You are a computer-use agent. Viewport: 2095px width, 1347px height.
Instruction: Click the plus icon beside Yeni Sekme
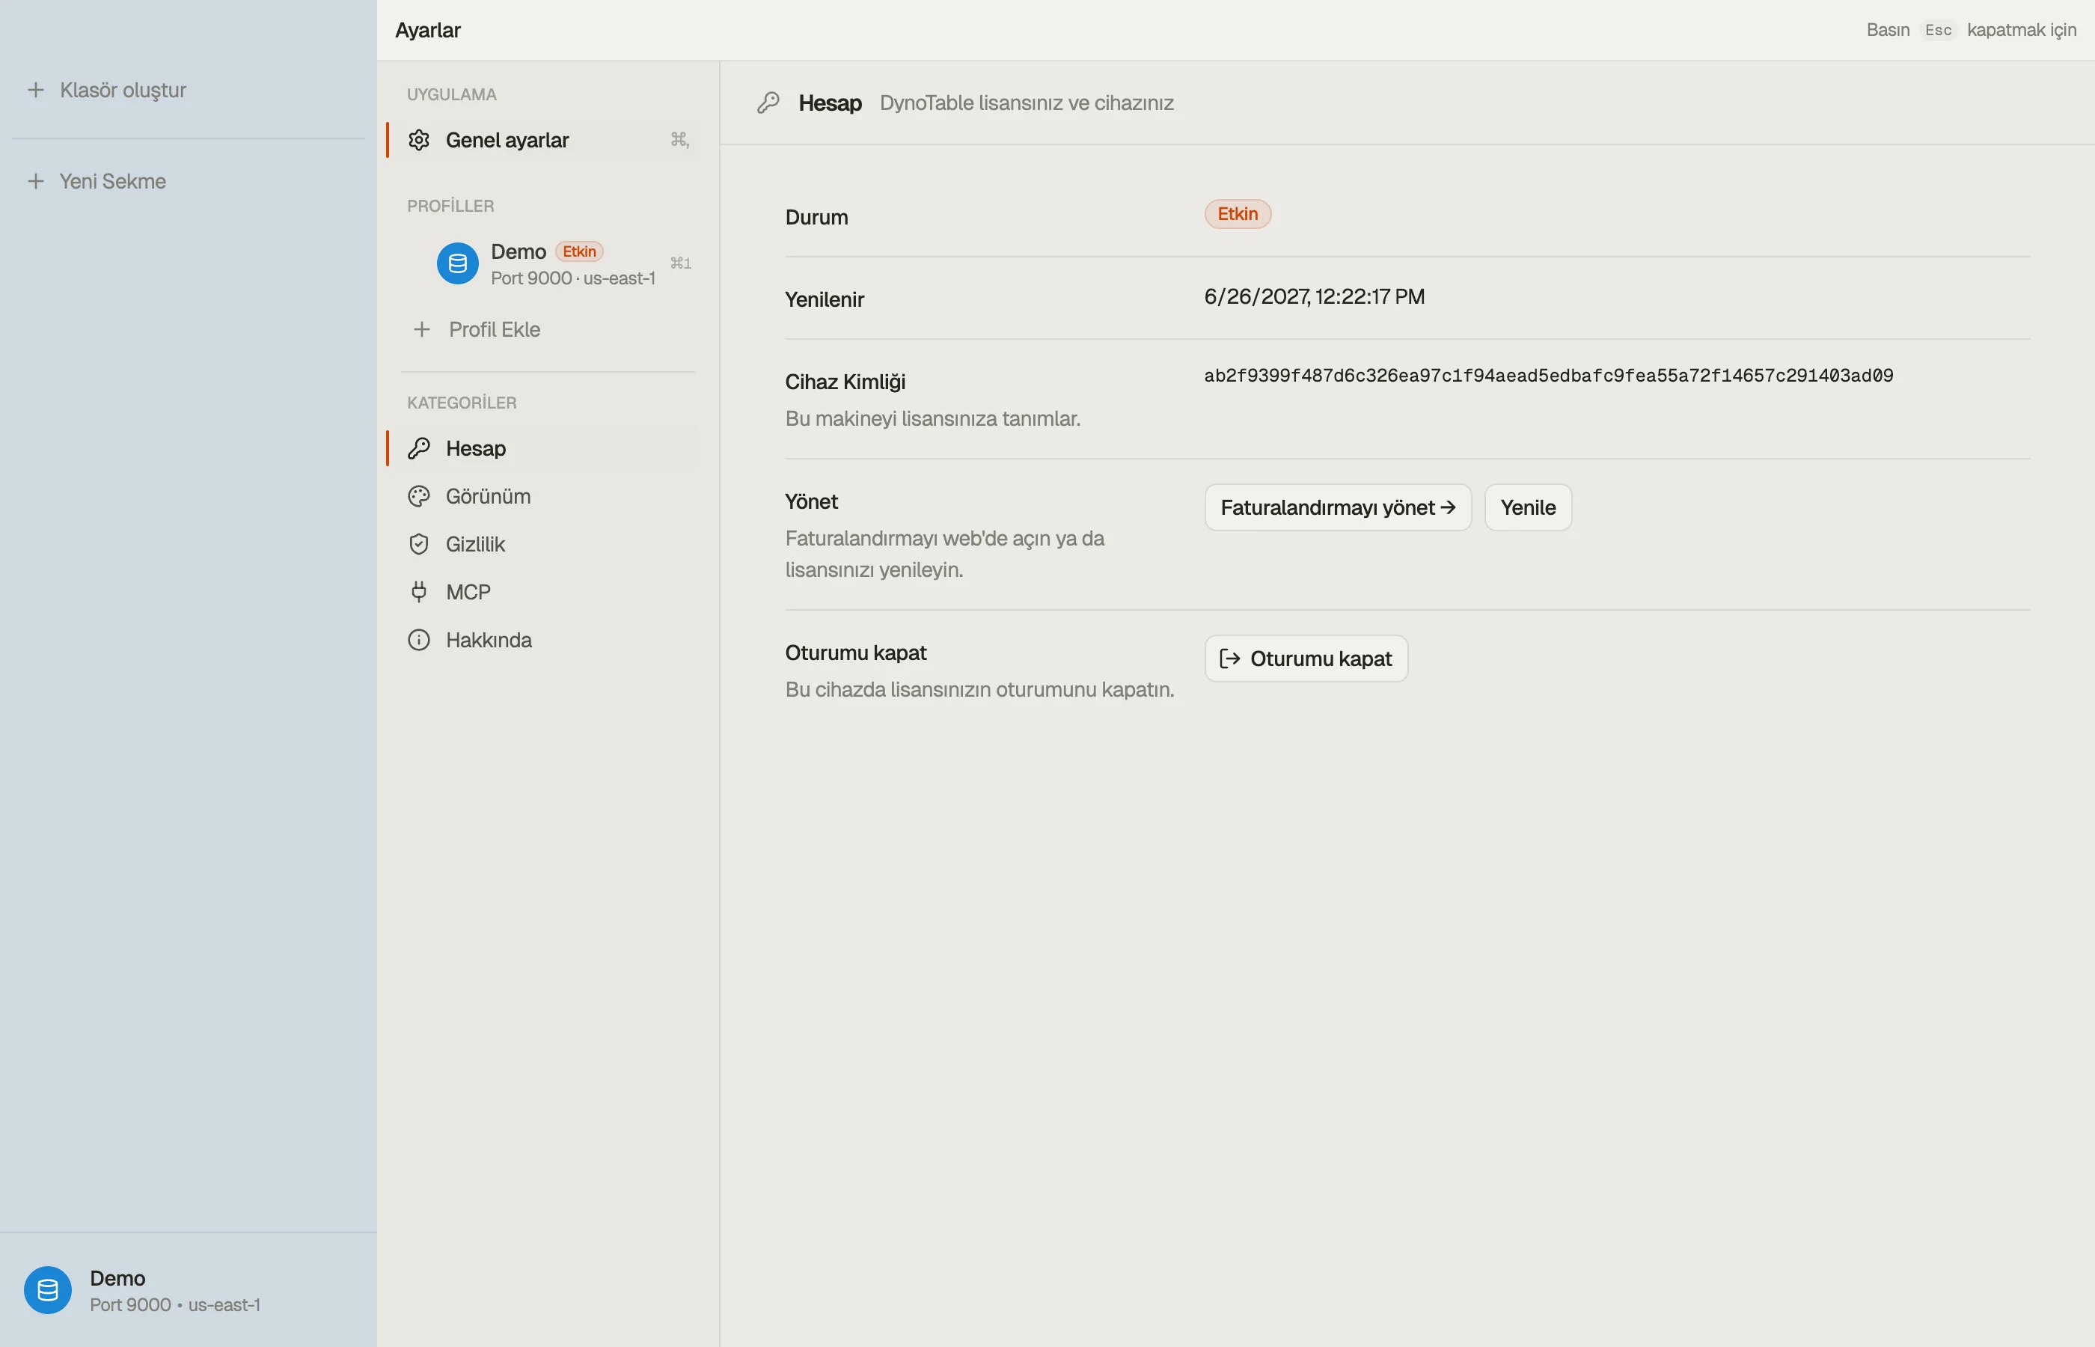coord(36,181)
